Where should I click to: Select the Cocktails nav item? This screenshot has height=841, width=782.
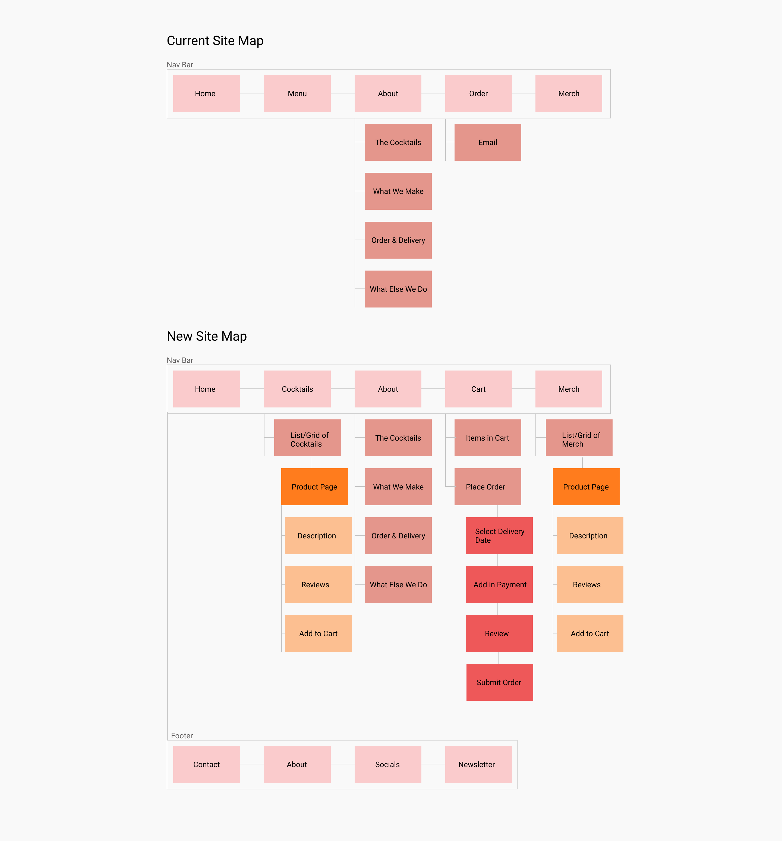click(297, 388)
